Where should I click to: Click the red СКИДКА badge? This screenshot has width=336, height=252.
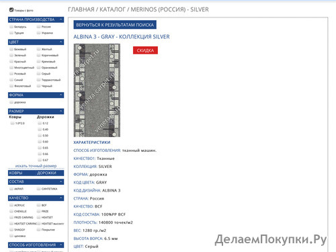(145, 50)
